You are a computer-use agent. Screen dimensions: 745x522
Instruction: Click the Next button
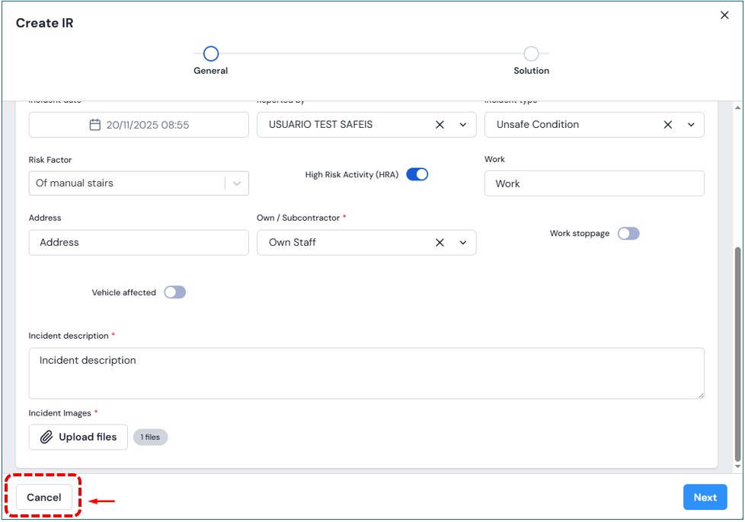tap(705, 498)
